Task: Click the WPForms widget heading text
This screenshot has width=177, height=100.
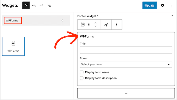Action: tap(87, 36)
